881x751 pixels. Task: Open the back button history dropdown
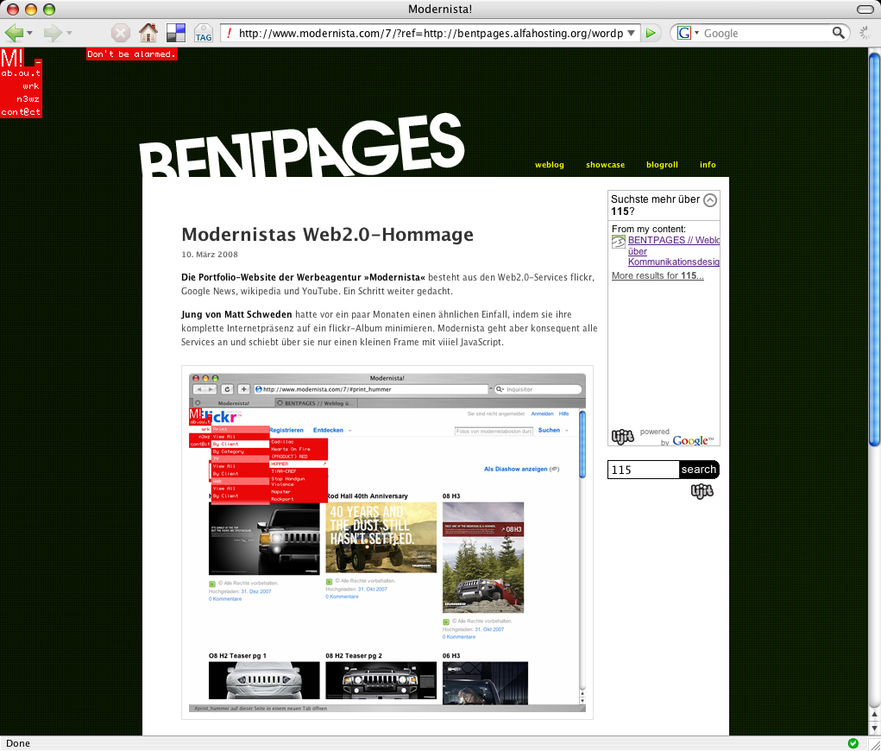click(x=30, y=33)
